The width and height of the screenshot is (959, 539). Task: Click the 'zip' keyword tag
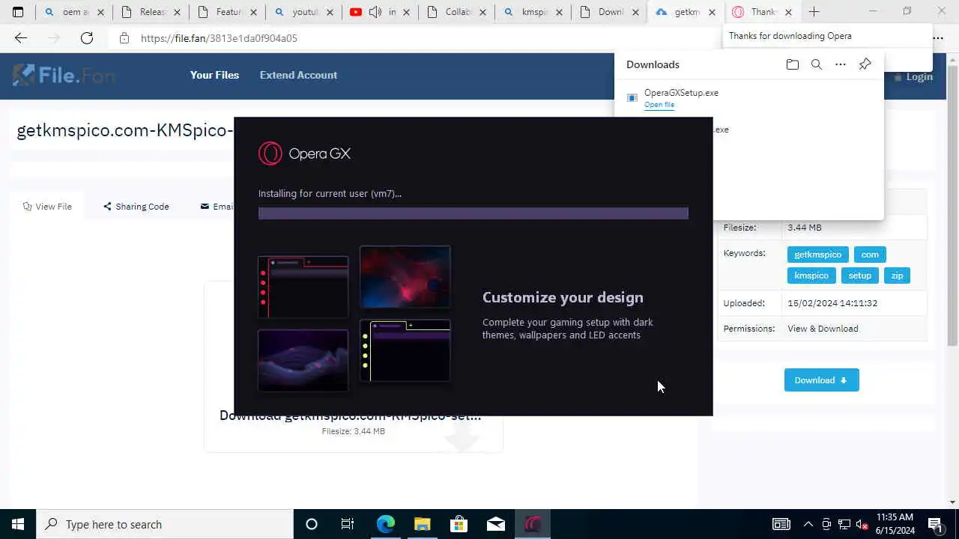pos(898,275)
